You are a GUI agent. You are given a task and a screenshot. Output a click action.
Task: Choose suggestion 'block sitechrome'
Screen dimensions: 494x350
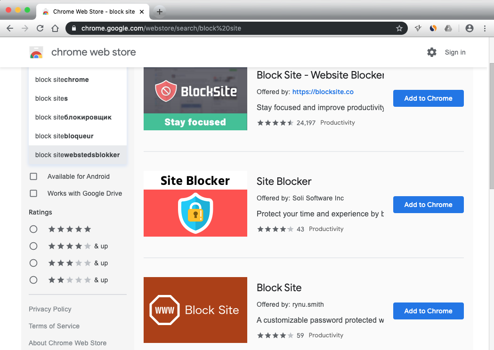pos(78,80)
